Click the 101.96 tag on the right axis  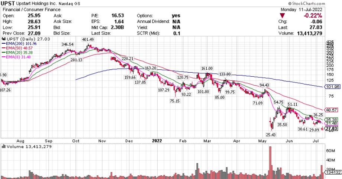click(332, 87)
